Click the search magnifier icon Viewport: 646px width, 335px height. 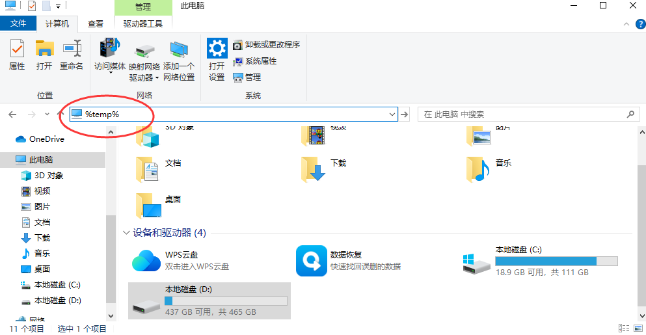pyautogui.click(x=631, y=114)
